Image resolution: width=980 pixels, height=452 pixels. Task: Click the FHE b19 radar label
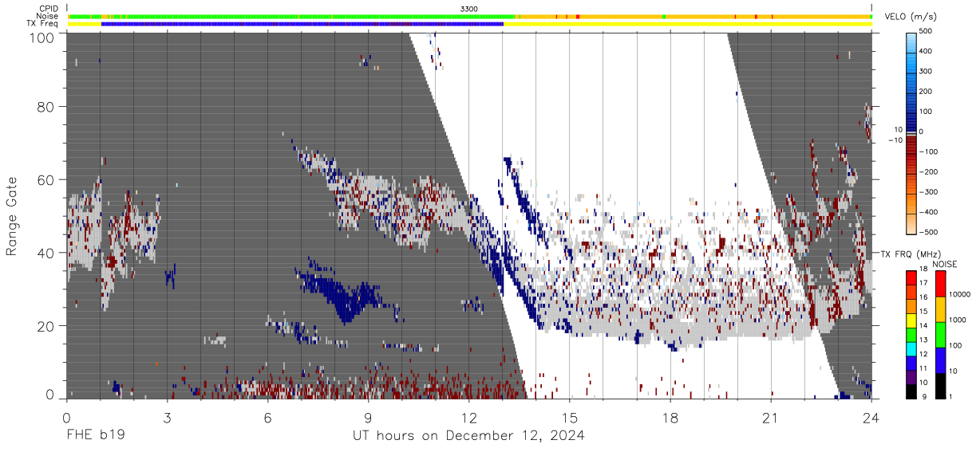tap(94, 436)
